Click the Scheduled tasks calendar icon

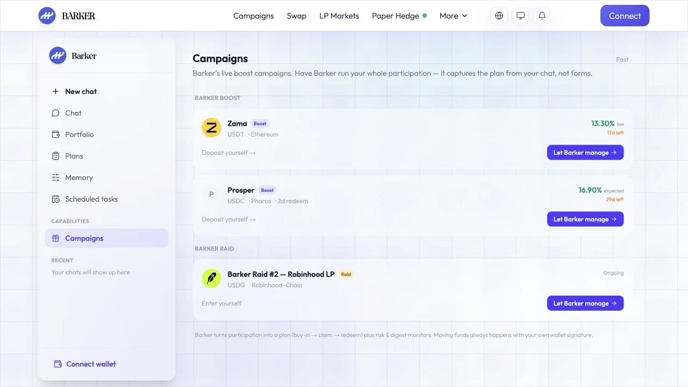coord(55,199)
